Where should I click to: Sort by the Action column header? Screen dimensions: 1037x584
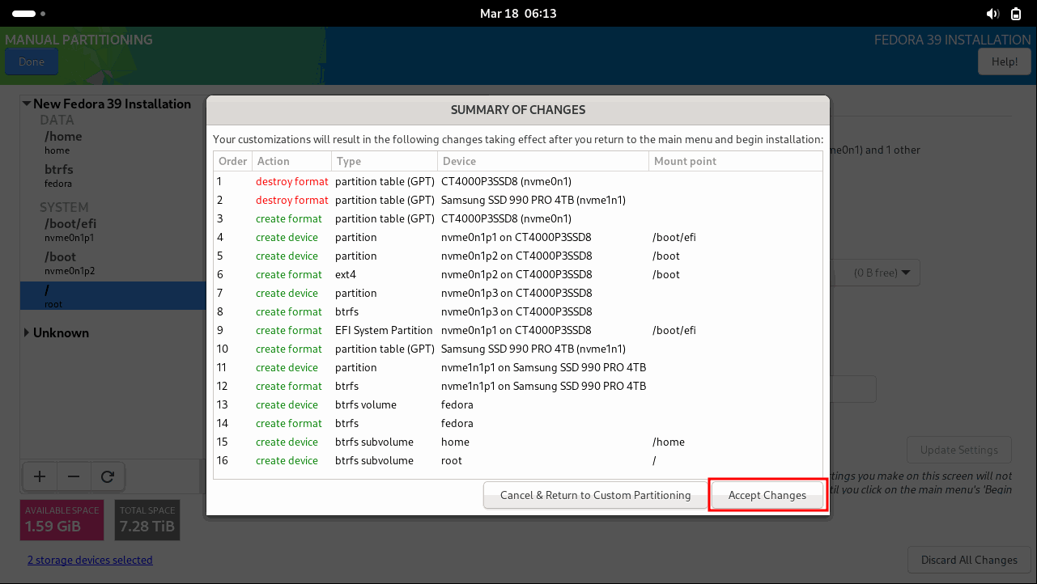point(290,161)
